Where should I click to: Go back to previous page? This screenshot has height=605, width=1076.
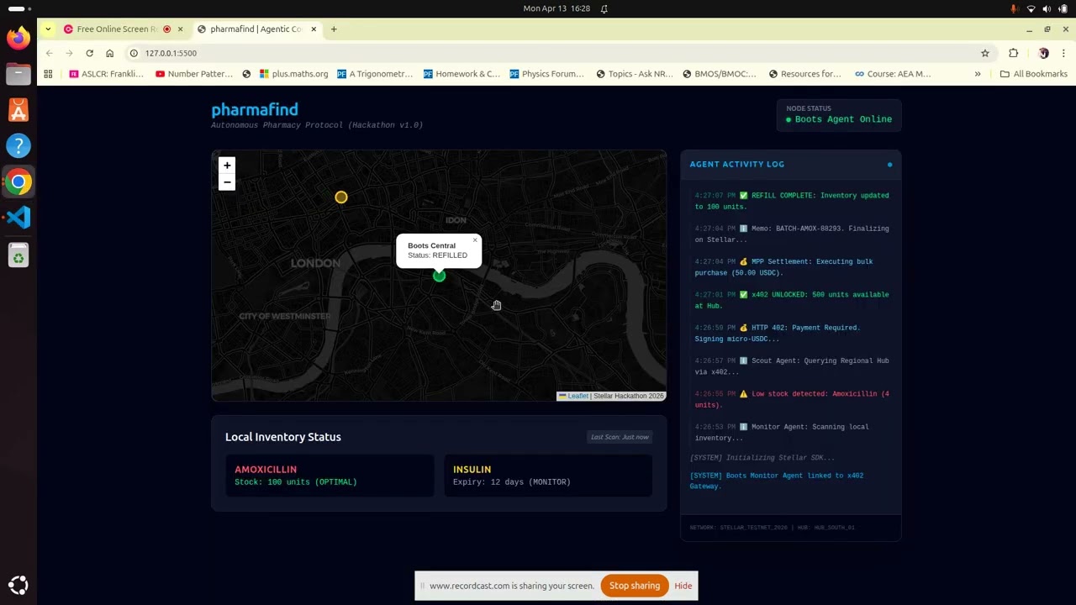(49, 53)
